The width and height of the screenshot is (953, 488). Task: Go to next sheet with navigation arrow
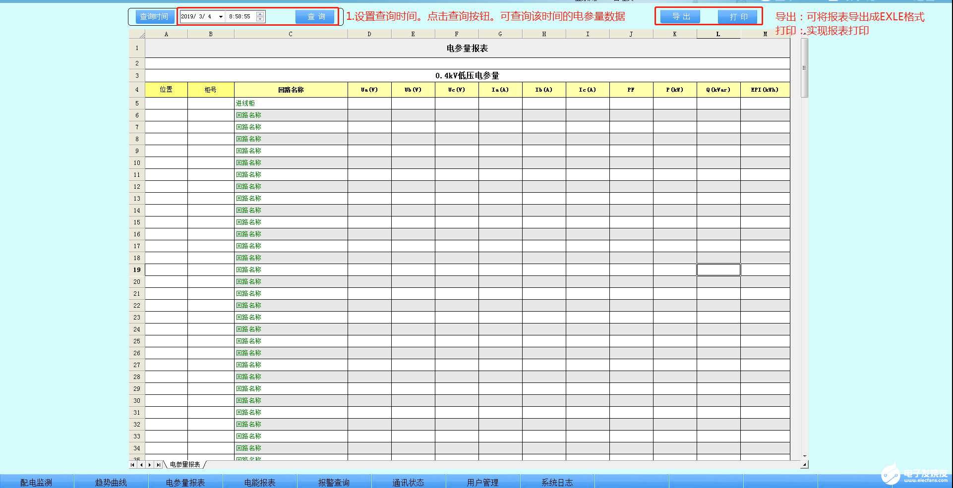pos(150,465)
